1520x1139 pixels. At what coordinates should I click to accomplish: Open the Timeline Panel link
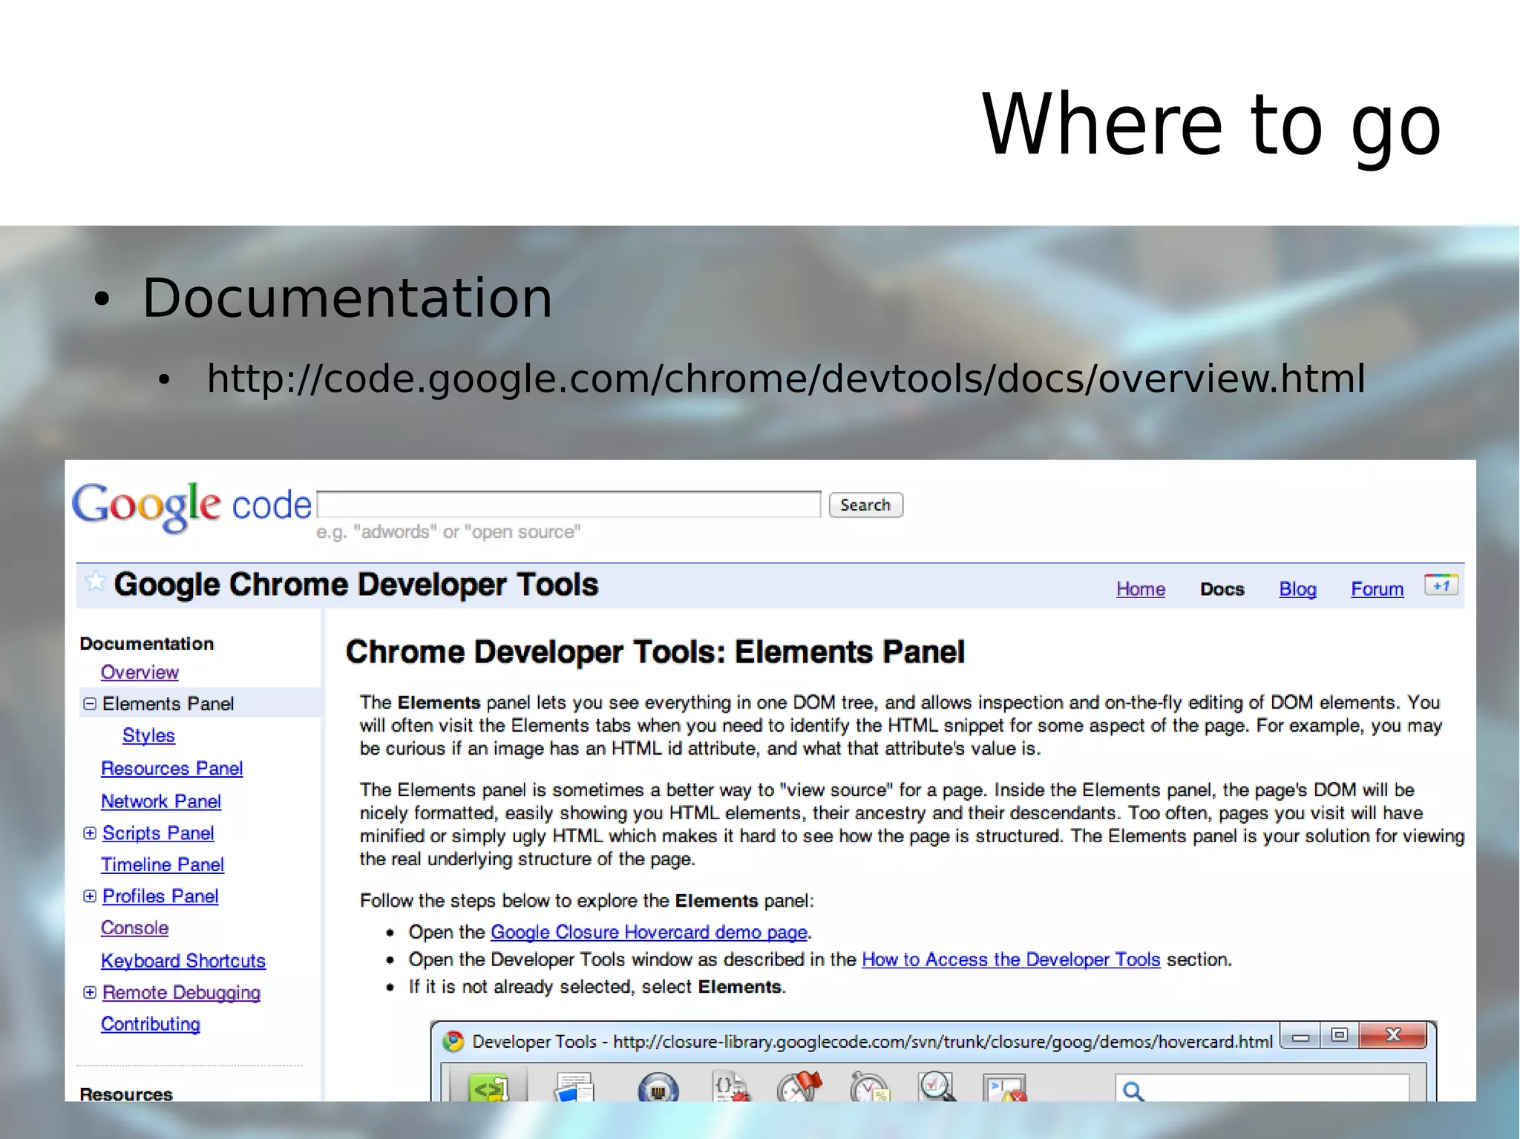tap(163, 864)
